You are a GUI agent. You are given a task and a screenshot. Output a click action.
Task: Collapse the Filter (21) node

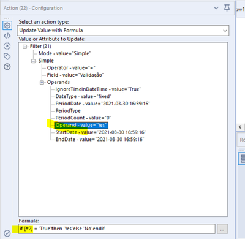pos(24,47)
